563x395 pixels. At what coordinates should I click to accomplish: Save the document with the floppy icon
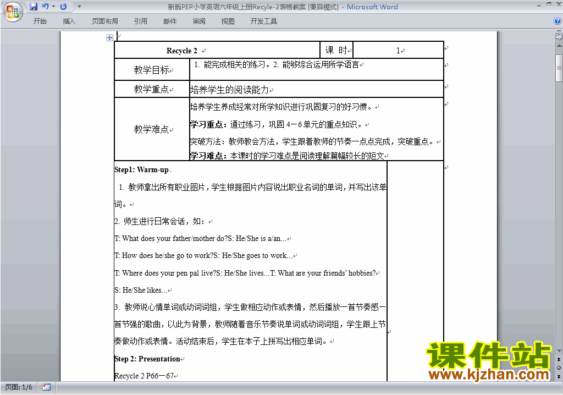34,7
